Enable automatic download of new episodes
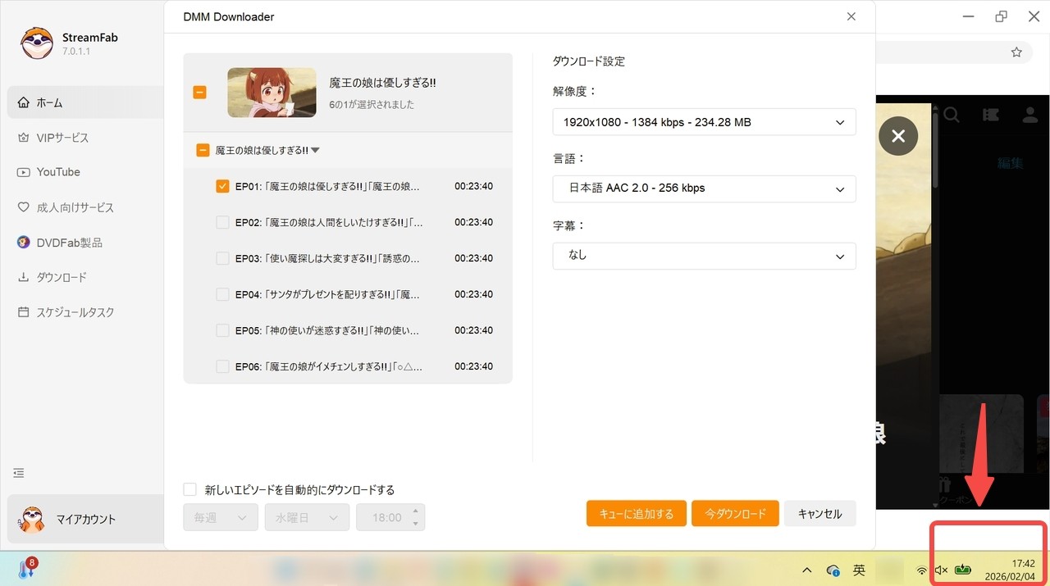Screen dimensions: 1050x586 [x=189, y=489]
